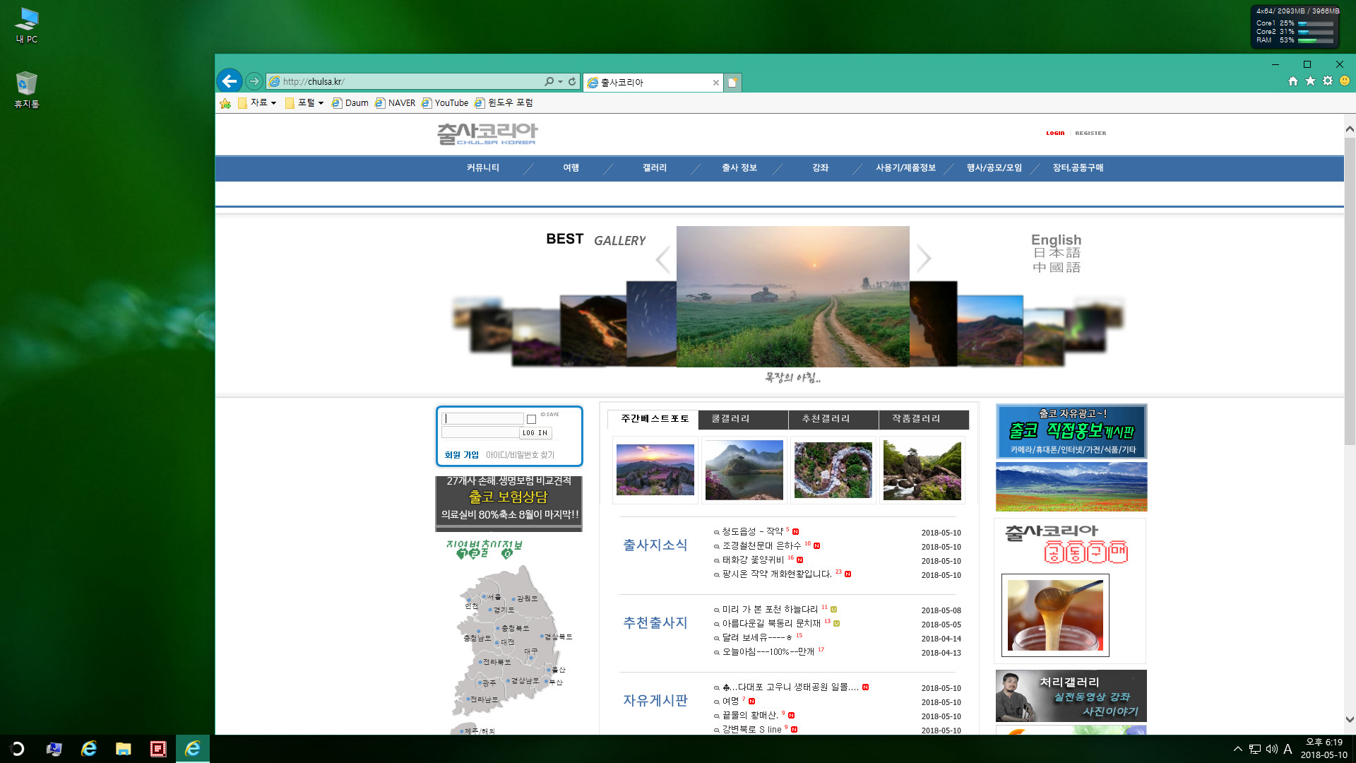Image resolution: width=1356 pixels, height=763 pixels.
Task: Click the main misty ranch gallery photo
Action: [x=792, y=296]
